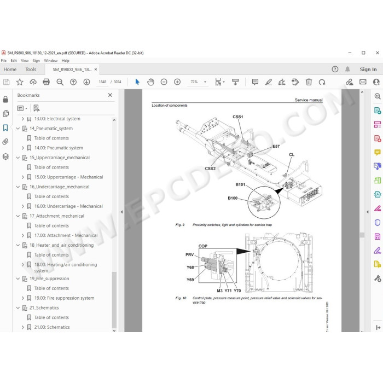Expand 19.00: Fire suppression system bookmark
The height and width of the screenshot is (383, 383).
(x=23, y=298)
